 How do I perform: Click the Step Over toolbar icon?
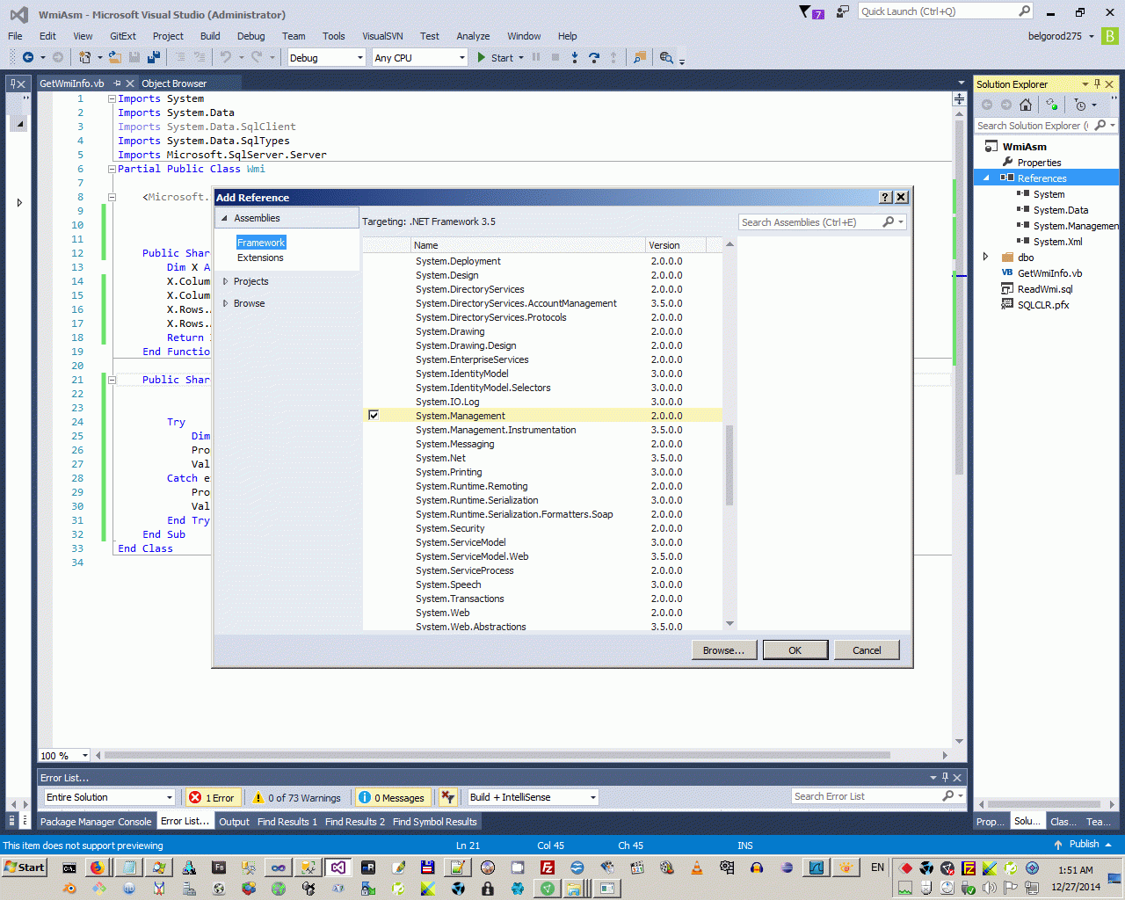pyautogui.click(x=594, y=57)
